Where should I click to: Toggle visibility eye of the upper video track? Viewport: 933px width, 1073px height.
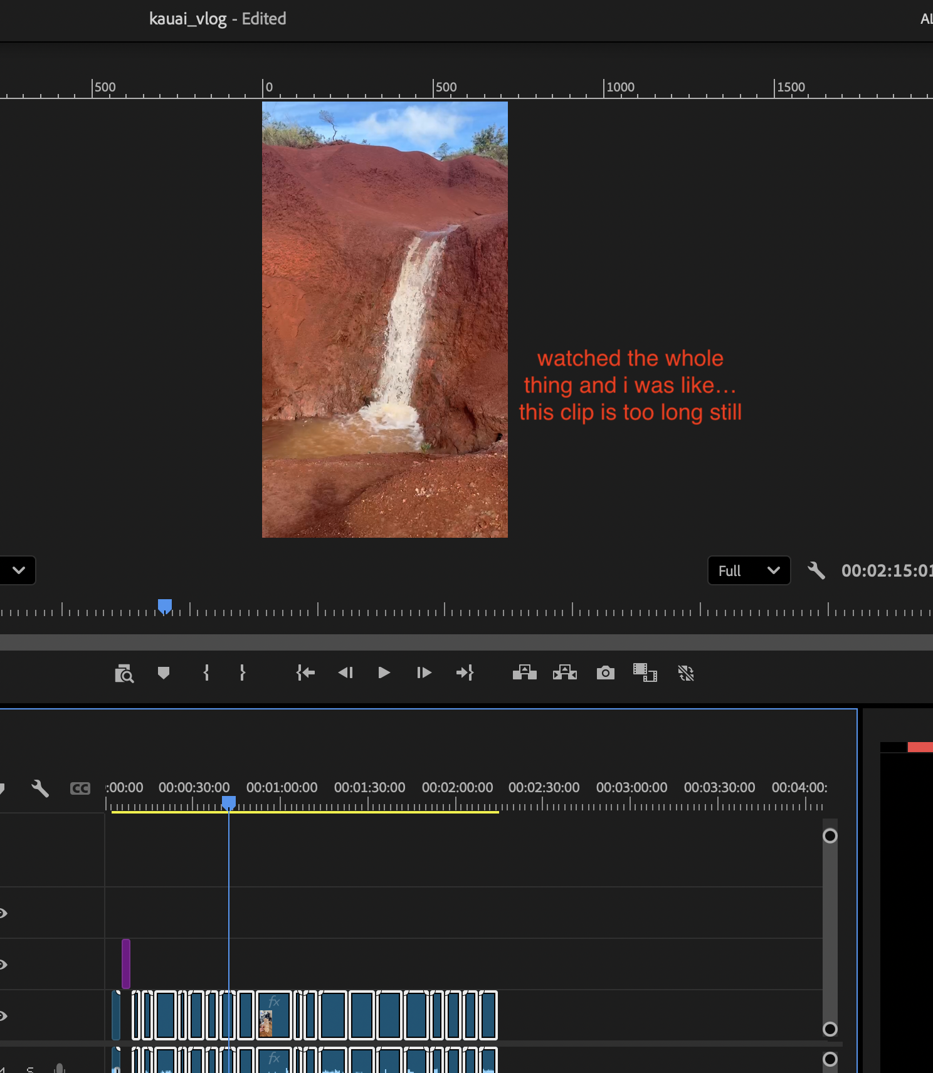[3, 913]
